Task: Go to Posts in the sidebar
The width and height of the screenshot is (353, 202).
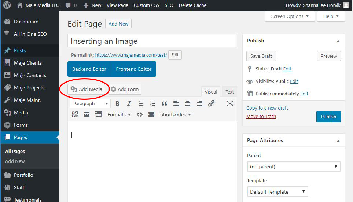Action: (x=30, y=50)
